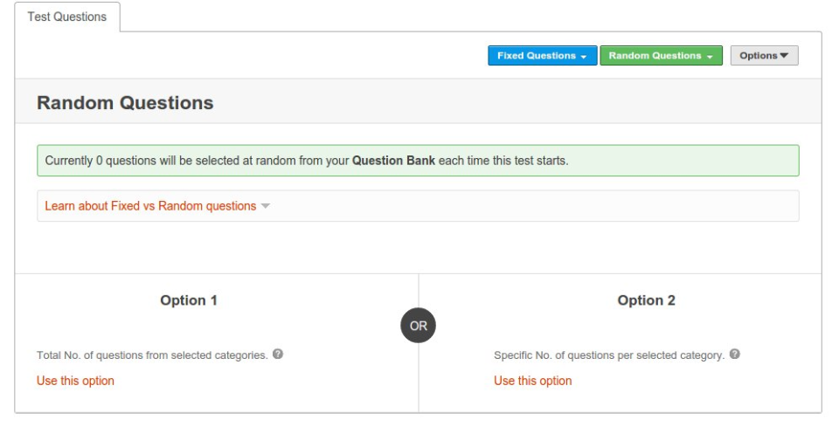The width and height of the screenshot is (839, 427).
Task: Click the bold Question Bank text
Action: (x=393, y=161)
